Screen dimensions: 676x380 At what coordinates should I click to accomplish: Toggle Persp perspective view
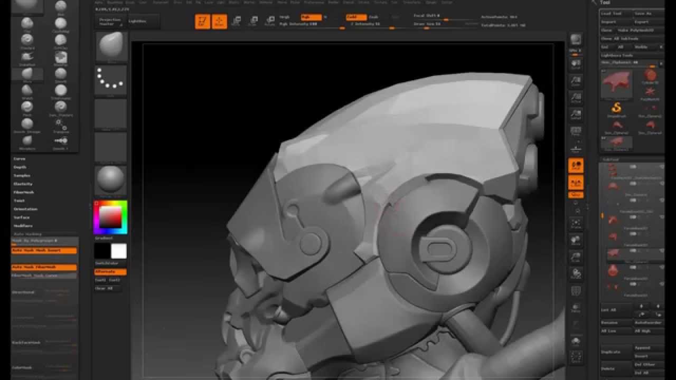tap(576, 131)
